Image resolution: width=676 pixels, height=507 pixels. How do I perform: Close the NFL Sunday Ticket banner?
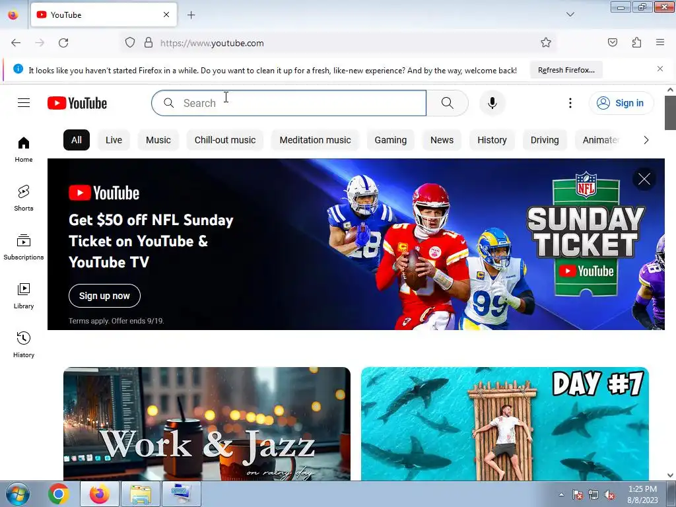pyautogui.click(x=644, y=179)
